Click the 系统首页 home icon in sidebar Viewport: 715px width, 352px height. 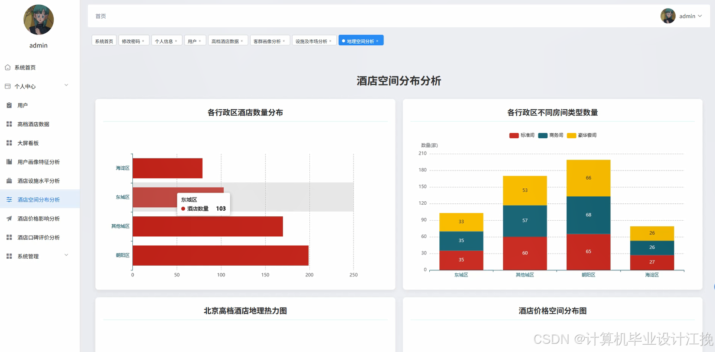pyautogui.click(x=8, y=67)
